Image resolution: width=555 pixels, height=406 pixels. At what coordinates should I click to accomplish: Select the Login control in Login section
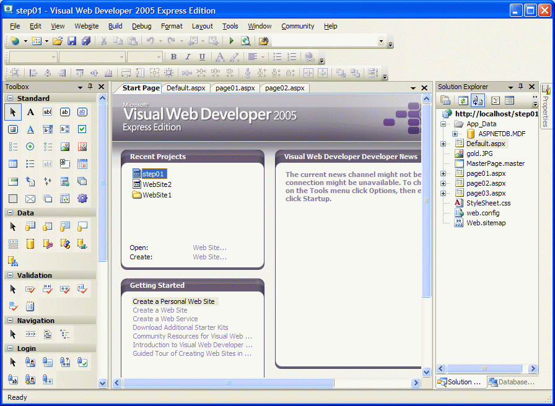[x=30, y=362]
